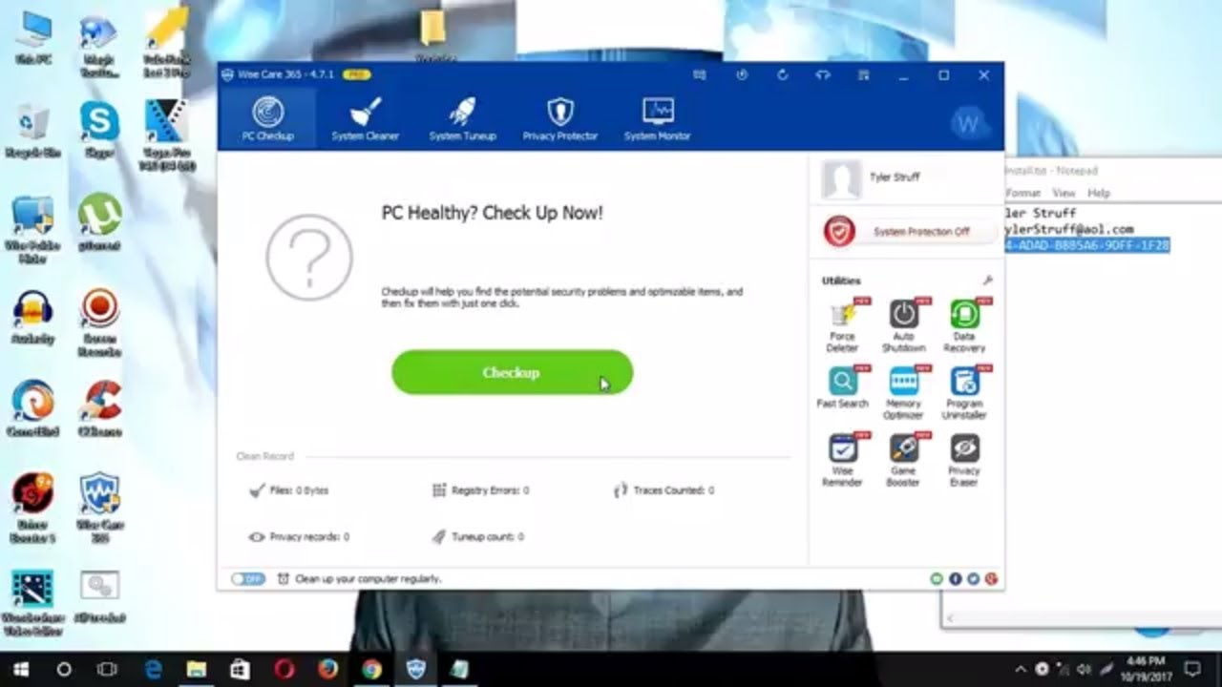1222x687 pixels.
Task: Open the Program Uninstaller utility
Action: click(x=964, y=393)
